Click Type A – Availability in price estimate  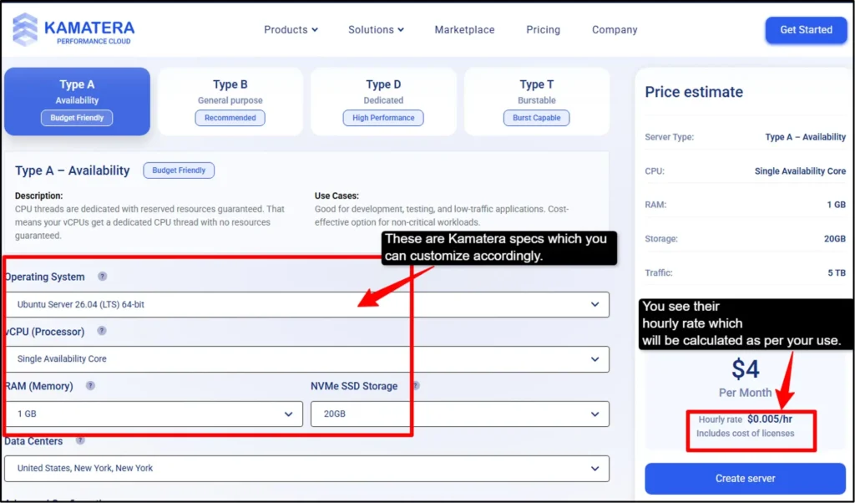(806, 137)
